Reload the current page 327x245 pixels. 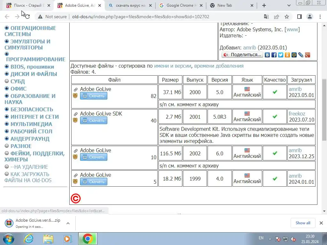point(27,17)
